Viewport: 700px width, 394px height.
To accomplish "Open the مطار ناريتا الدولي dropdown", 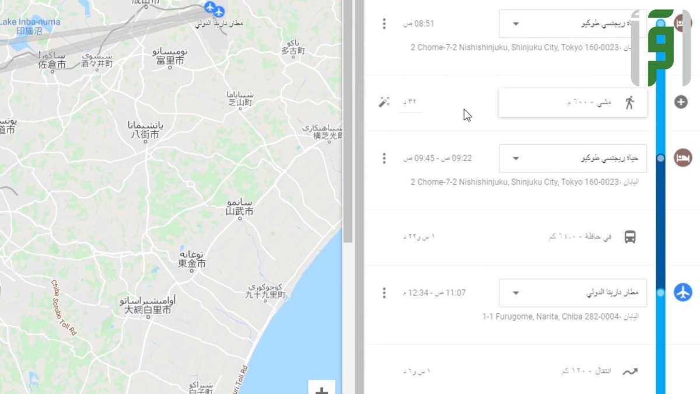I will (x=573, y=292).
